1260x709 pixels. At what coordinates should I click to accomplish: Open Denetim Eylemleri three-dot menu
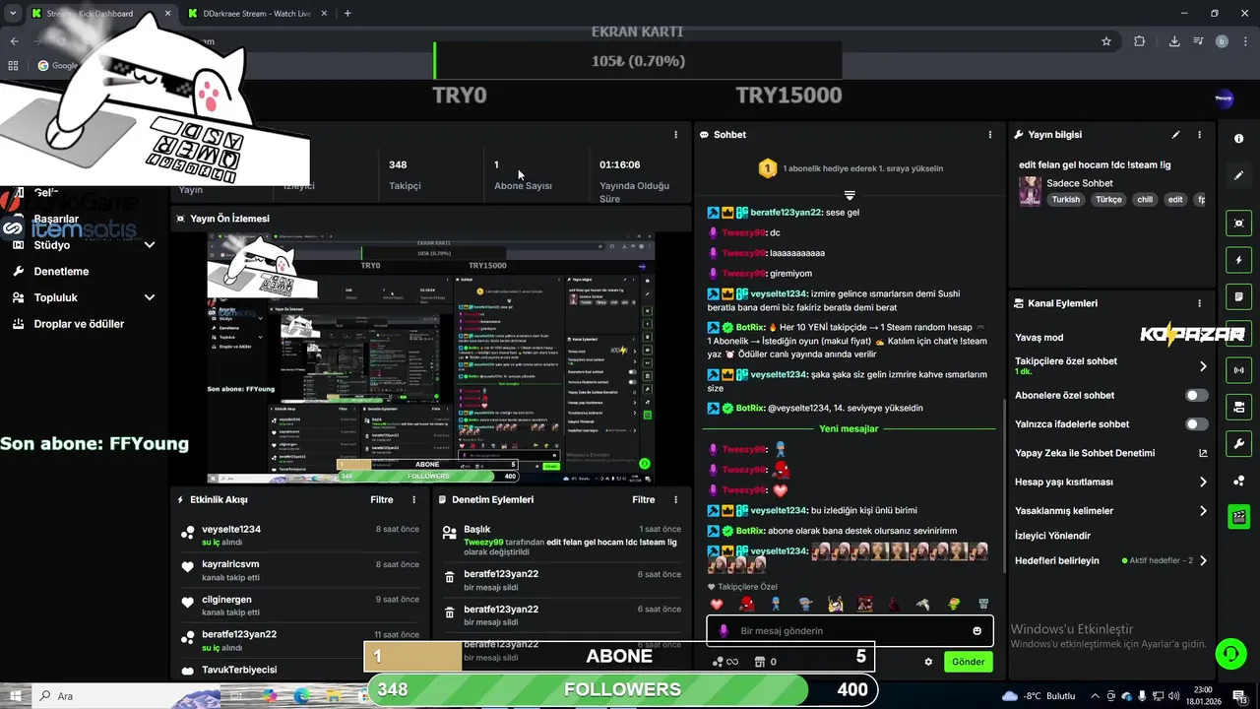click(675, 500)
